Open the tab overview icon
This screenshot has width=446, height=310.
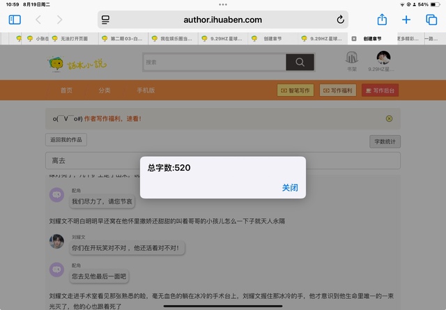430,20
